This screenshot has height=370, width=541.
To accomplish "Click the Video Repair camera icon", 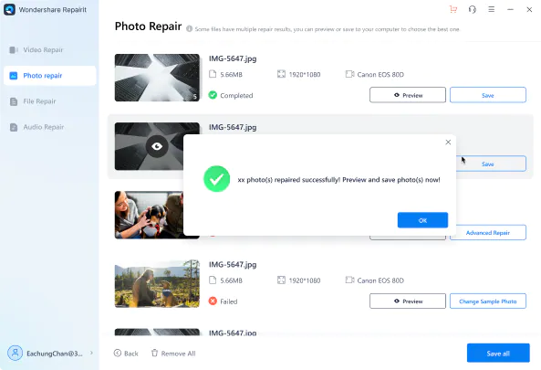I will point(14,50).
